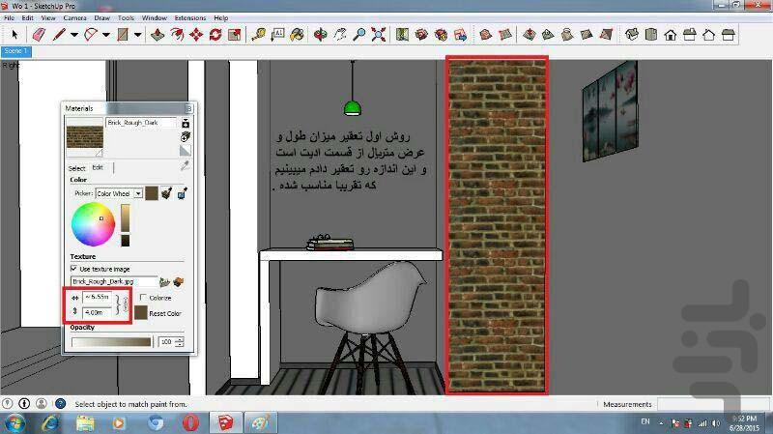Adjust the Opacity slider

(x=111, y=342)
